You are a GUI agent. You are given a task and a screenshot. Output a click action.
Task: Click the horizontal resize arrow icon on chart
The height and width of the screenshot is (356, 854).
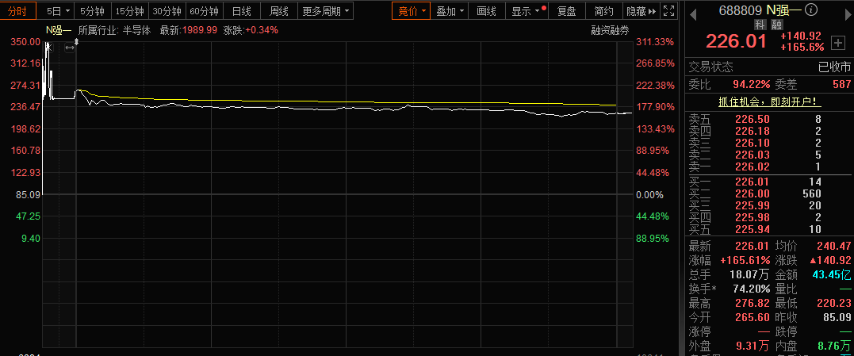[69, 48]
